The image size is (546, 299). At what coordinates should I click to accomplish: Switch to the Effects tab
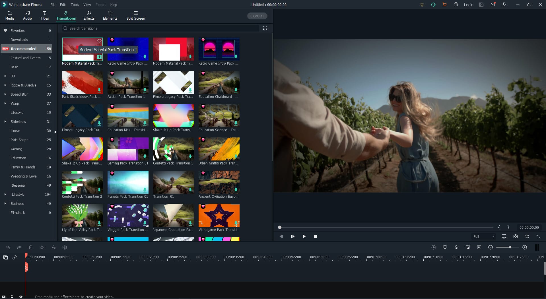[88, 15]
